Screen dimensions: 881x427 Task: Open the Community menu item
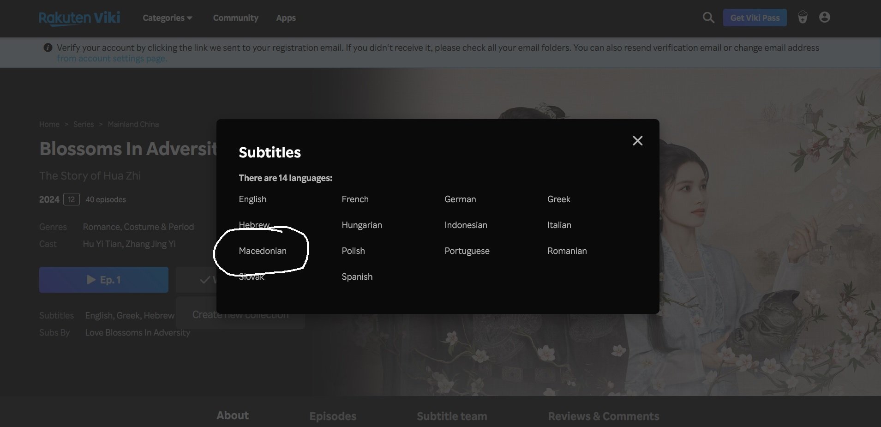coord(235,18)
